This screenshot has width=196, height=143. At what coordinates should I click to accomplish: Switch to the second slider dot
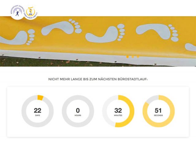coord(133,57)
